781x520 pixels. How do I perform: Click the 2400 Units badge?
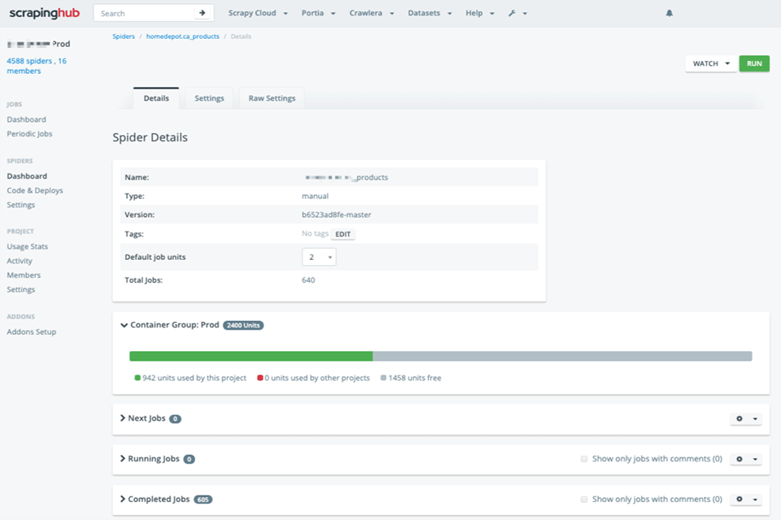point(243,326)
